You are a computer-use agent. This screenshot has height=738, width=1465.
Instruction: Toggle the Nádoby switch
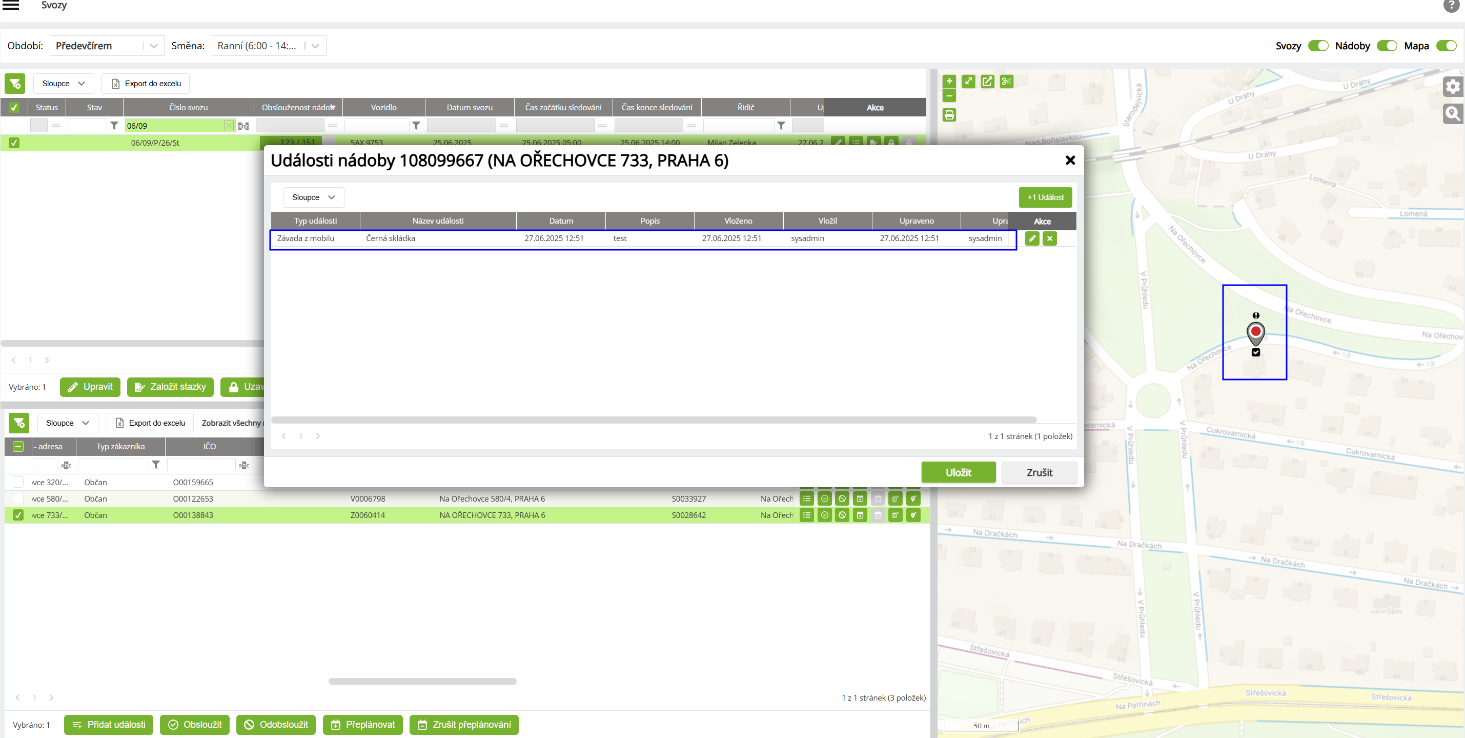pyautogui.click(x=1387, y=46)
